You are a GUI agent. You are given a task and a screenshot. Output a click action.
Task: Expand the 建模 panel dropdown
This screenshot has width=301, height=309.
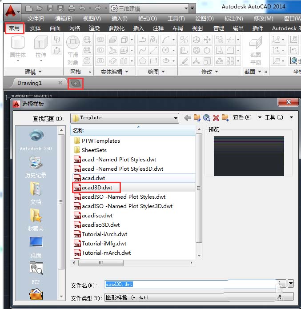(x=33, y=72)
